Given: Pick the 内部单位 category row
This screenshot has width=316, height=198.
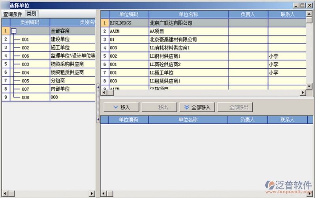Looking at the screenshot, I should [x=60, y=89].
